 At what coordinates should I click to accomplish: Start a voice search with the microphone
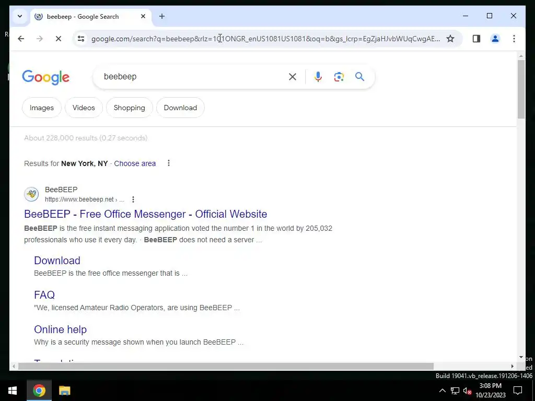click(318, 77)
